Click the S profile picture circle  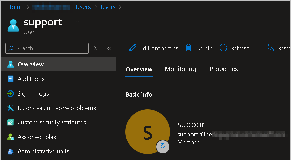147,132
